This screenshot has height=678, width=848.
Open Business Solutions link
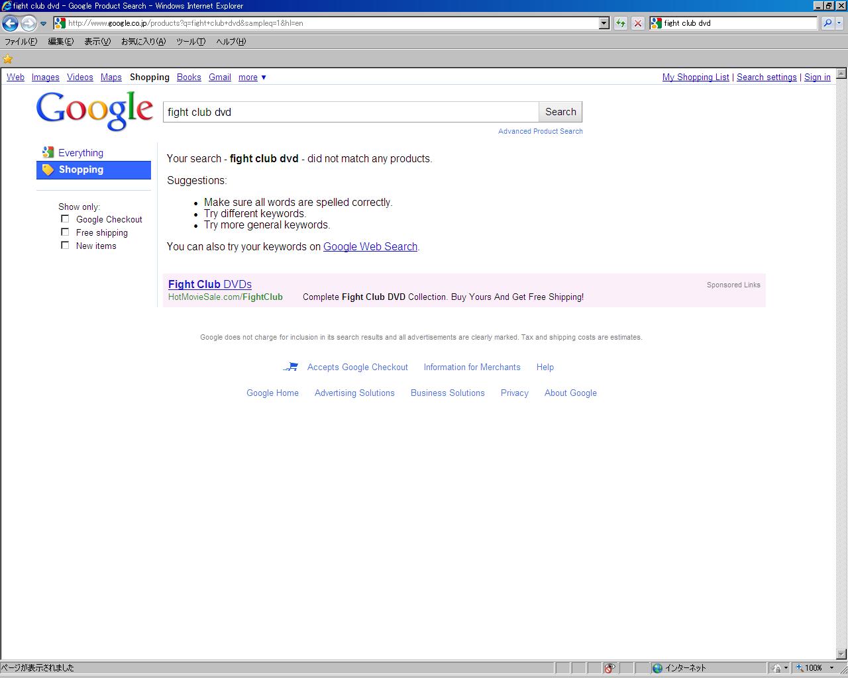[448, 393]
